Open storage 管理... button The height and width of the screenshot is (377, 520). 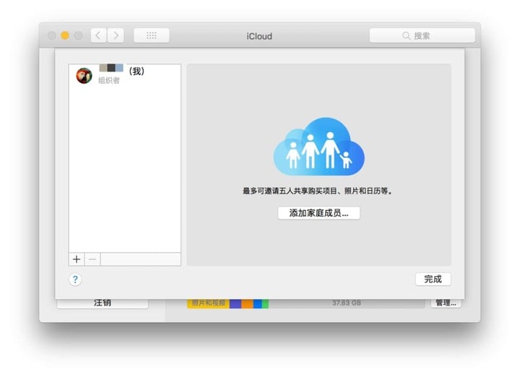pyautogui.click(x=445, y=303)
